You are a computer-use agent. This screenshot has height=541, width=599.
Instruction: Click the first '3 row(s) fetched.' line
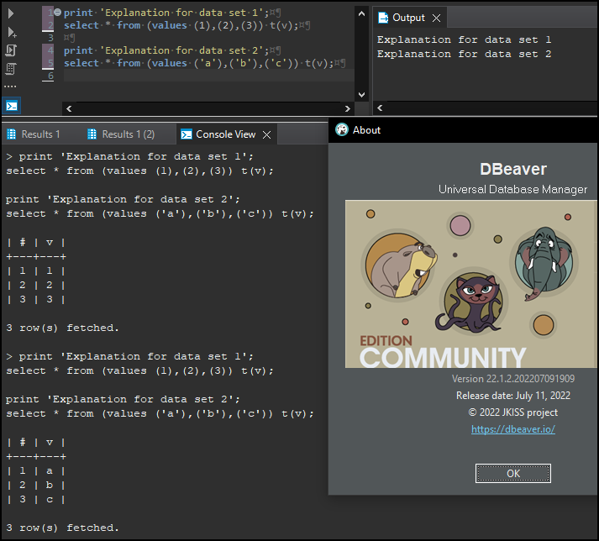coord(63,328)
